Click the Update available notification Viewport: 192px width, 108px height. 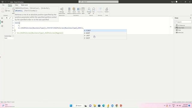[x=182, y=102]
